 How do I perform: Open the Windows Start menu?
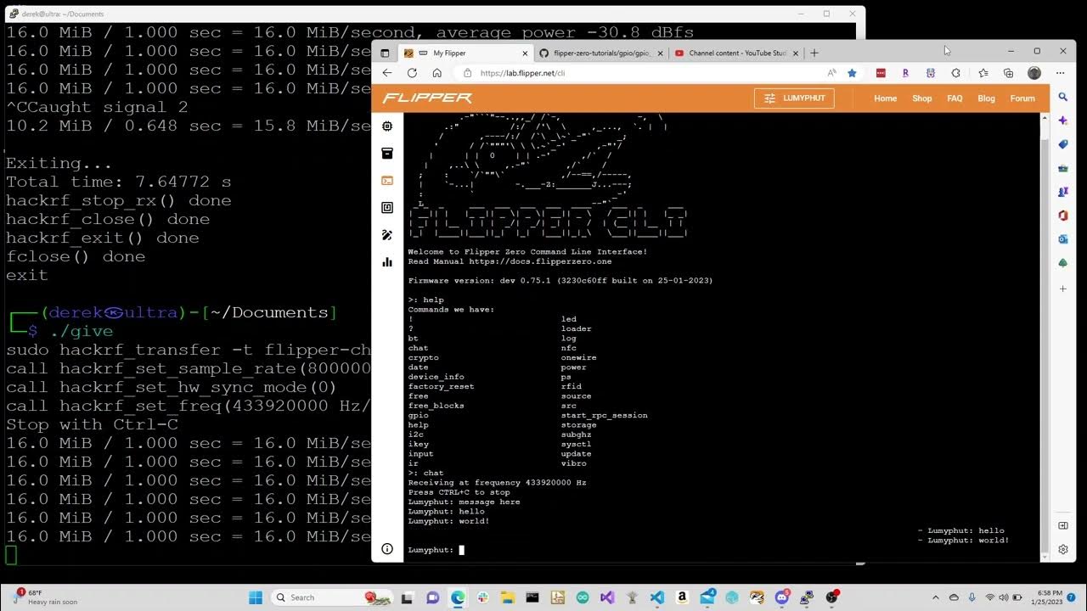(256, 597)
